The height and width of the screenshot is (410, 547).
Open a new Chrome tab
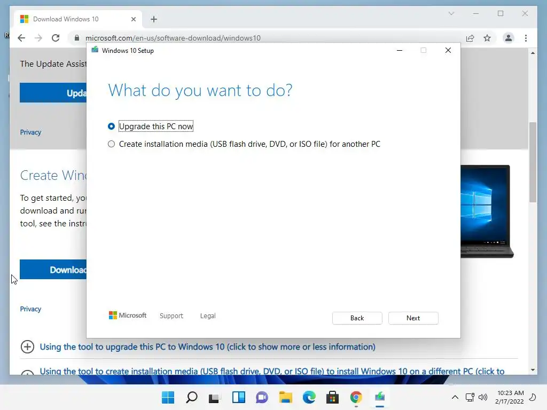[154, 19]
